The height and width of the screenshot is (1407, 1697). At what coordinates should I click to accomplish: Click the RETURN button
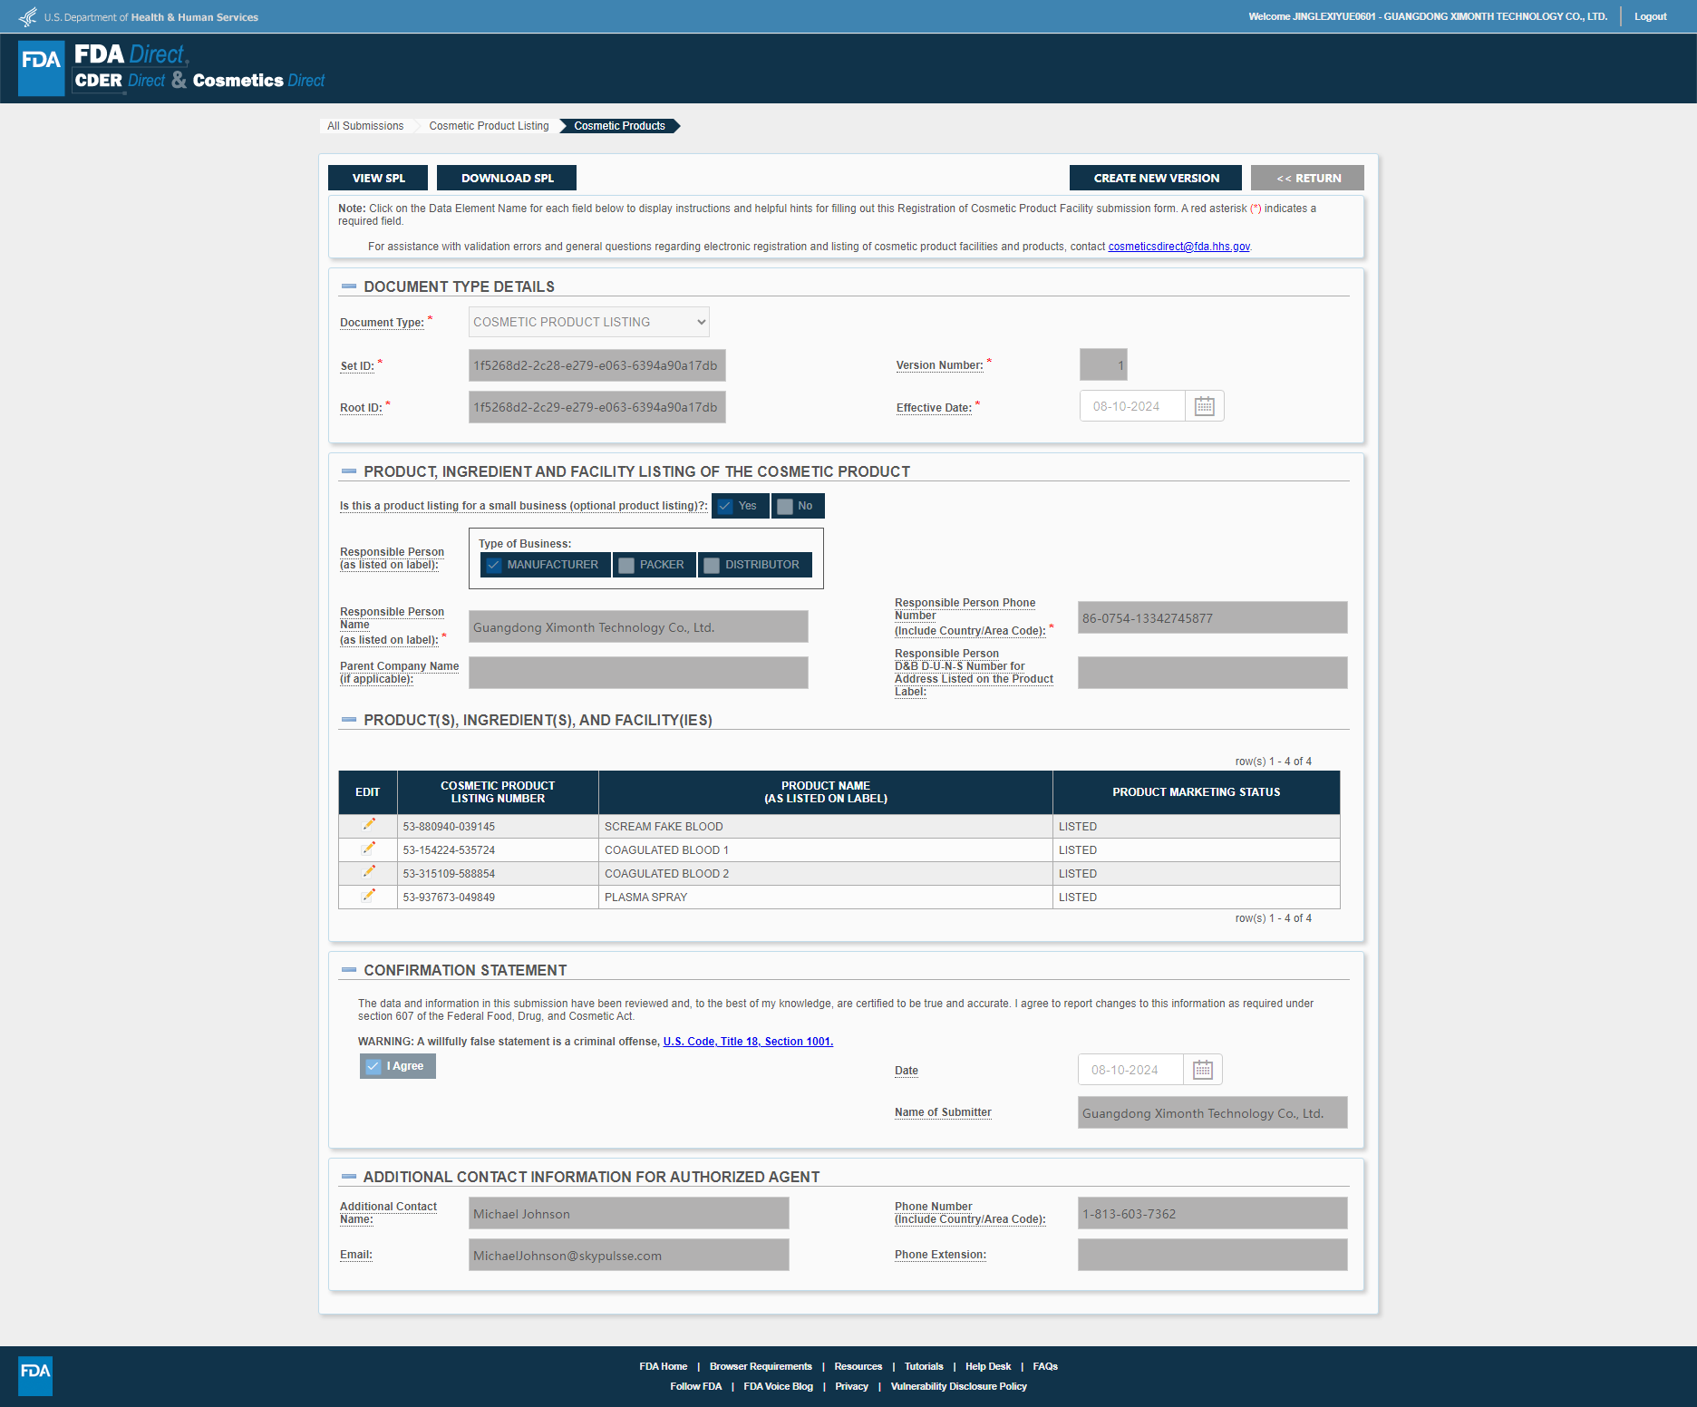tap(1307, 178)
